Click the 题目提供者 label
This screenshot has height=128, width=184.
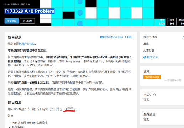pyautogui.click(x=150, y=37)
